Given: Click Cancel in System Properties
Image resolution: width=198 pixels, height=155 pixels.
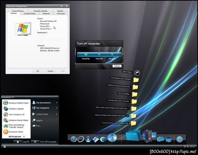Looking at the screenshot, I should tap(50, 71).
